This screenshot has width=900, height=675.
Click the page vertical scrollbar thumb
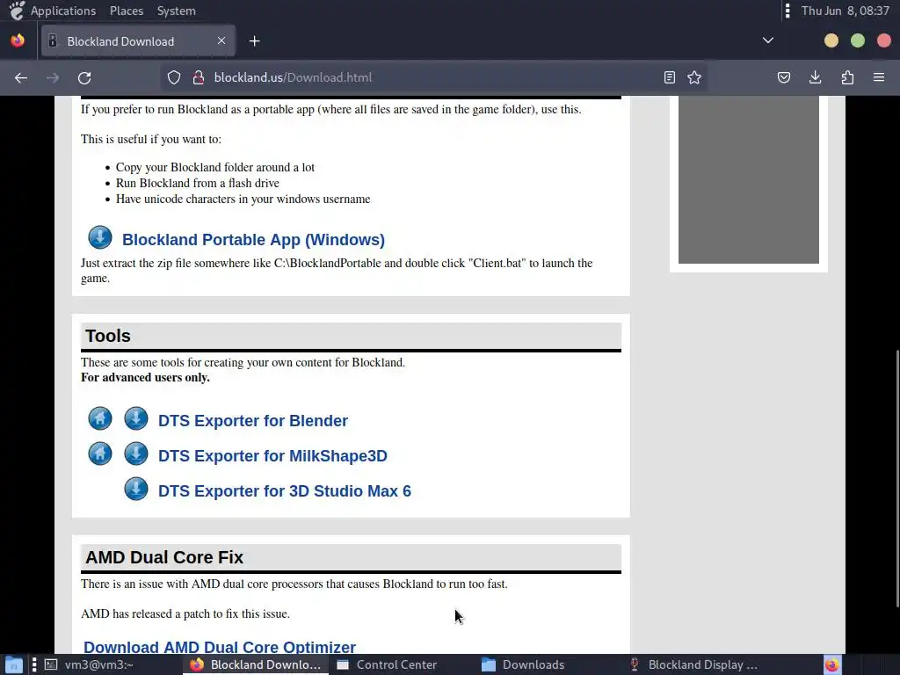896,478
